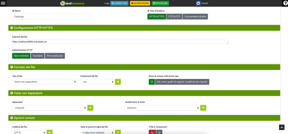Open the Qualificatore di testo dropdown
This screenshot has width=288, height=134.
(162, 108)
